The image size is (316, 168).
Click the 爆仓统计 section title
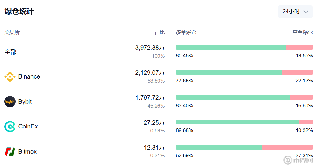click(x=19, y=12)
